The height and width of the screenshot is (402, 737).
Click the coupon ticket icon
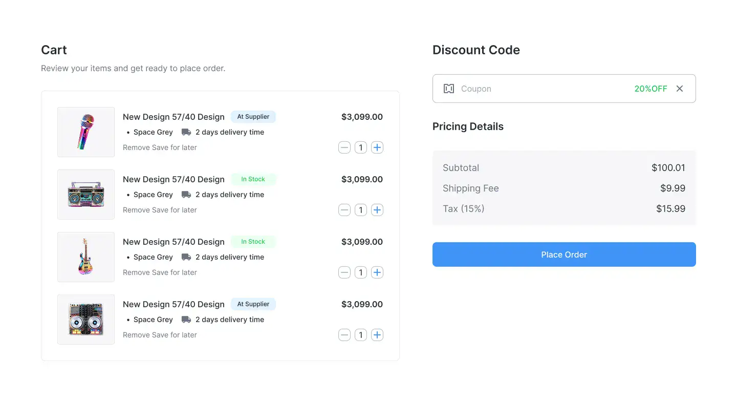(x=449, y=89)
